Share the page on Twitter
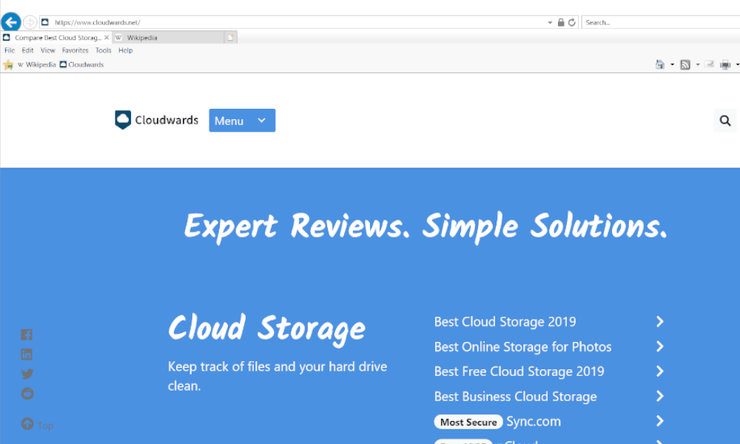The image size is (740, 444). [x=27, y=374]
